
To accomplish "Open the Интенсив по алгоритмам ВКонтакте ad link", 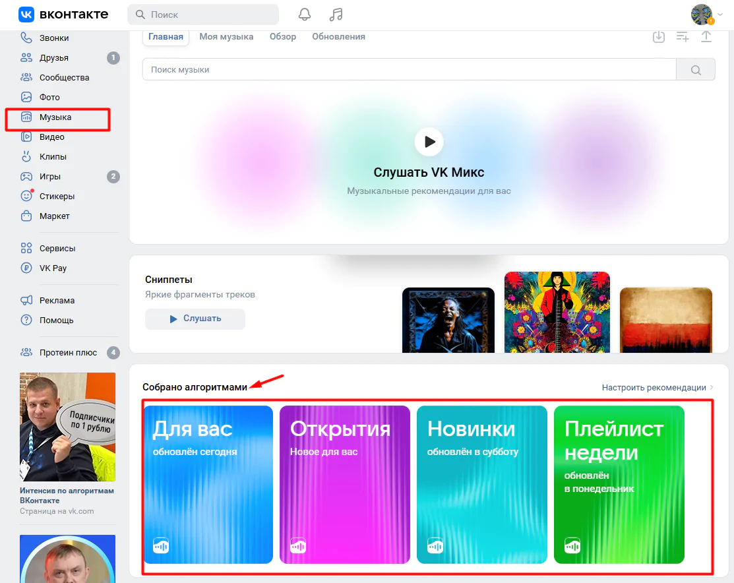I will [67, 495].
